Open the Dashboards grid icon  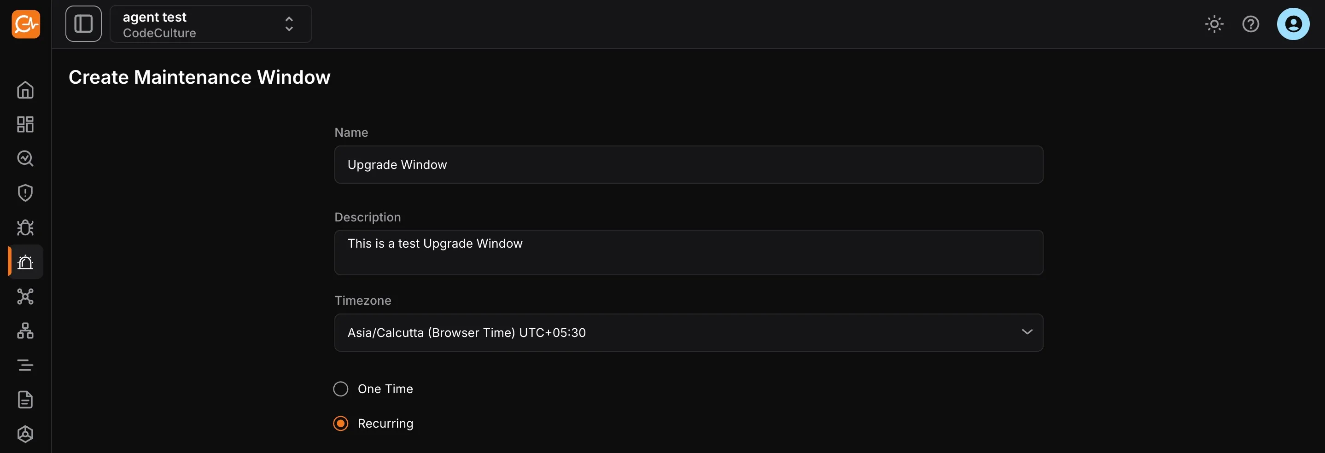pos(25,124)
